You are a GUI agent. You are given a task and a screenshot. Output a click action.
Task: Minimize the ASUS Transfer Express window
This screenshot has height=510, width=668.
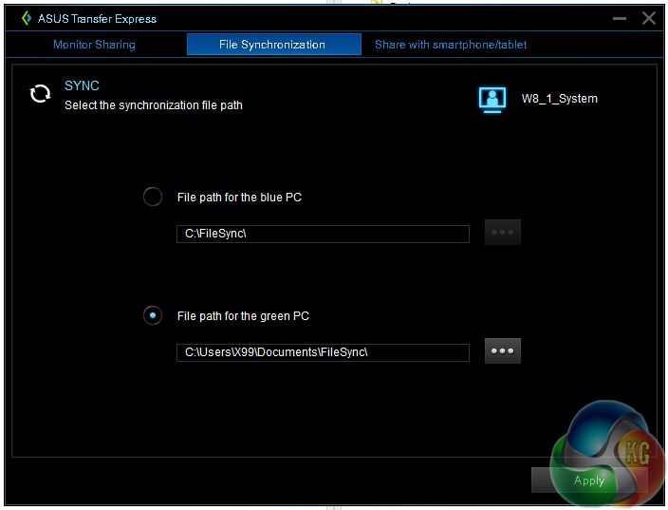(620, 18)
